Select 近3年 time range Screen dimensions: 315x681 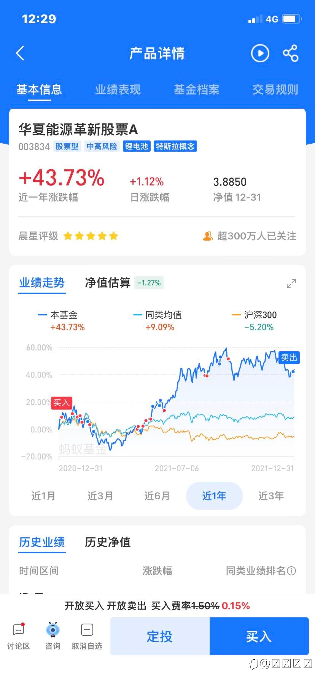(x=271, y=496)
